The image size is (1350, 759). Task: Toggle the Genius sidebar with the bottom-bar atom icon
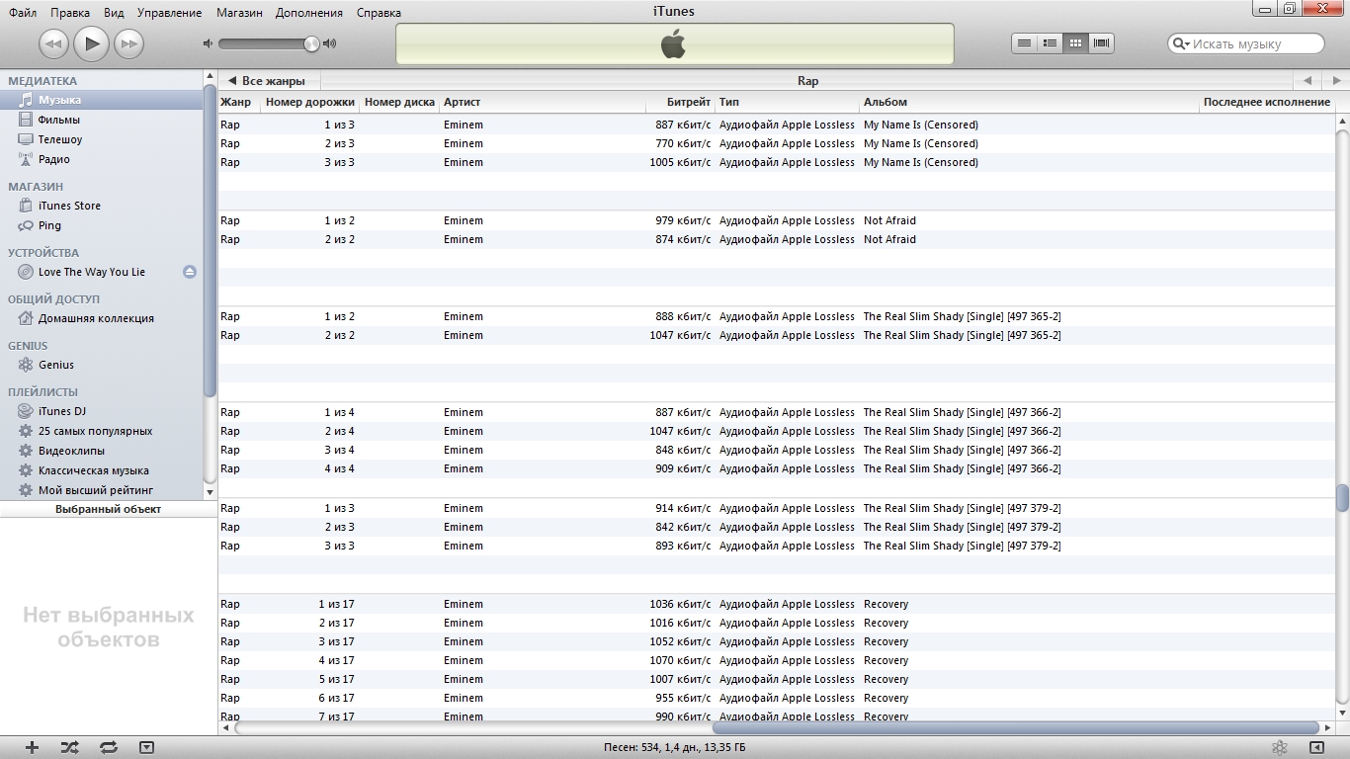tap(1279, 748)
